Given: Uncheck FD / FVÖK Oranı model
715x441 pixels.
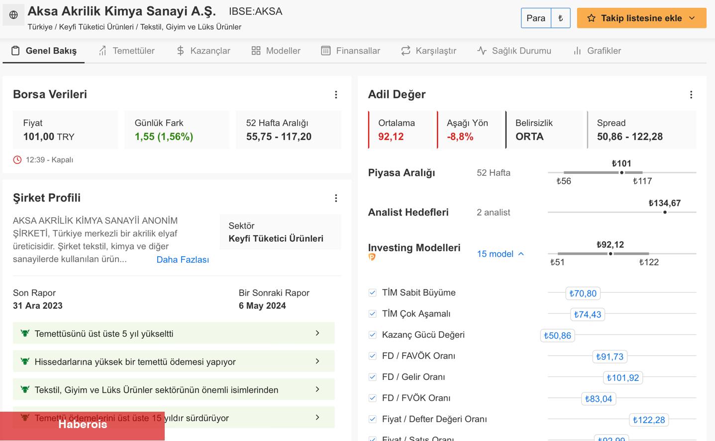Looking at the screenshot, I should (x=372, y=398).
